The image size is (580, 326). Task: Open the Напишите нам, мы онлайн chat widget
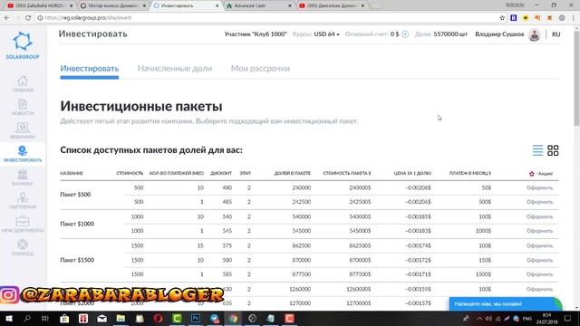pyautogui.click(x=506, y=304)
